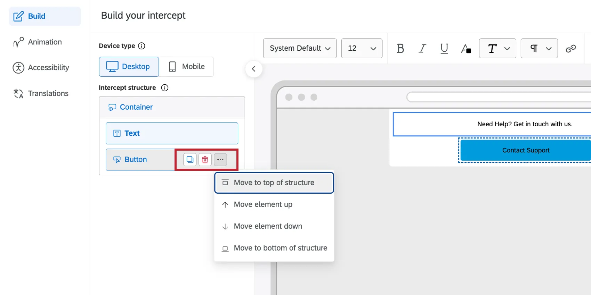
Task: Open the text color picker
Action: [466, 48]
